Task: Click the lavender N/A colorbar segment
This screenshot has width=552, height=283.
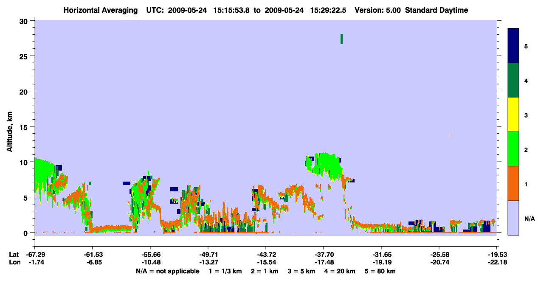Action: coord(513,218)
